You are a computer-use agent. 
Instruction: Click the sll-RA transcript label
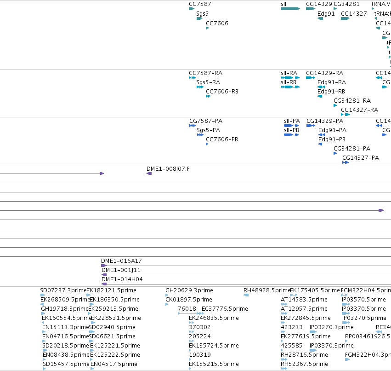pyautogui.click(x=289, y=73)
